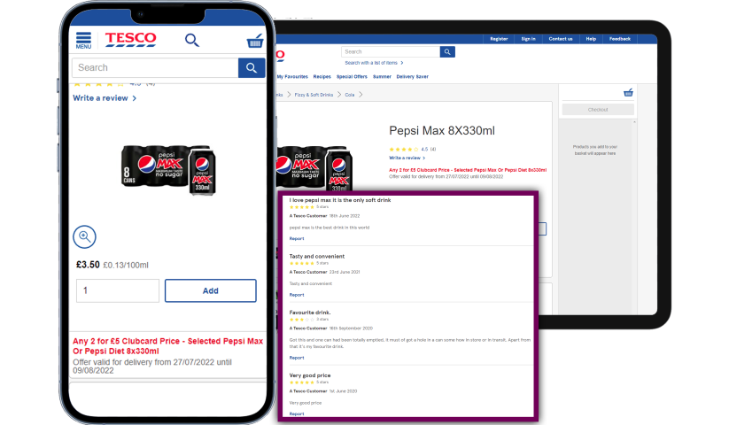Viewport: 729px width, 425px height.
Task: Open the basket icon on phone header
Action: (x=255, y=41)
